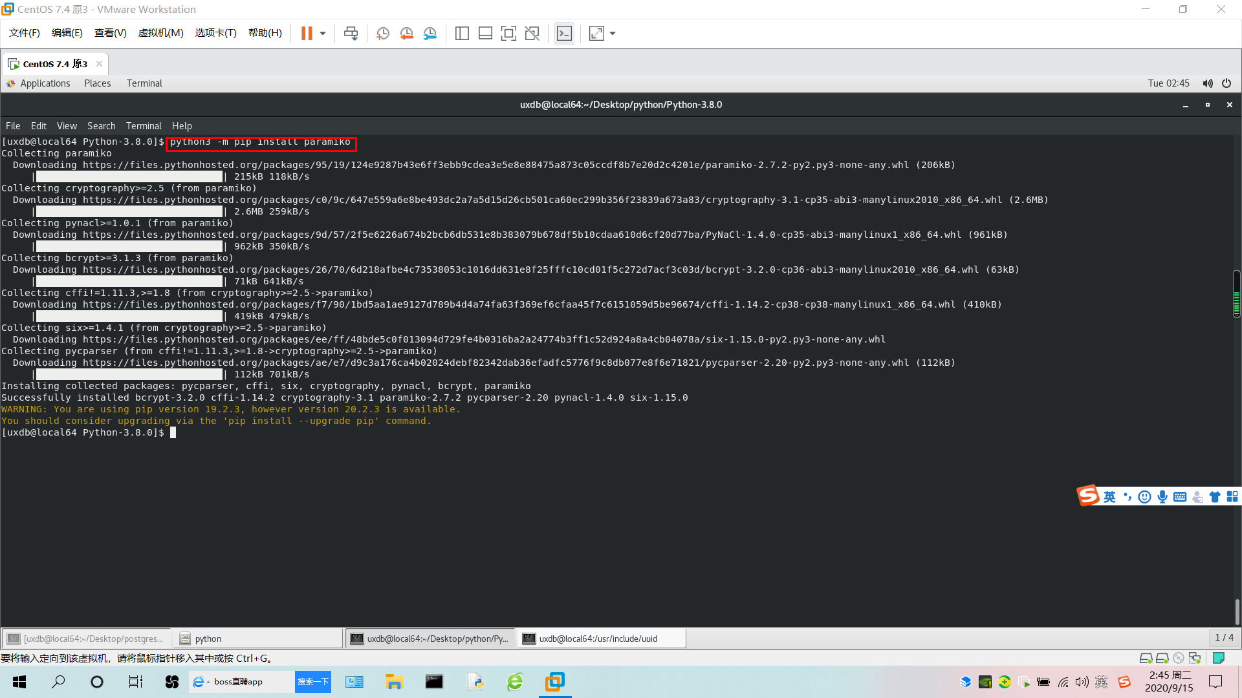Open the power options dropdown arrow beside the pause icon
The height and width of the screenshot is (698, 1242).
(x=322, y=34)
